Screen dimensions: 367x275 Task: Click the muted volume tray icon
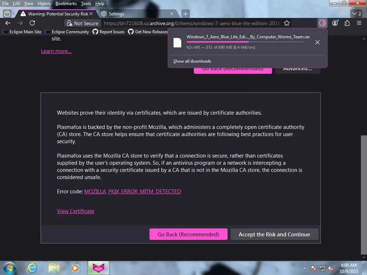331,268
